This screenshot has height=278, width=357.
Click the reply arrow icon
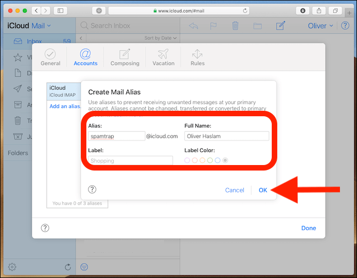click(x=194, y=26)
